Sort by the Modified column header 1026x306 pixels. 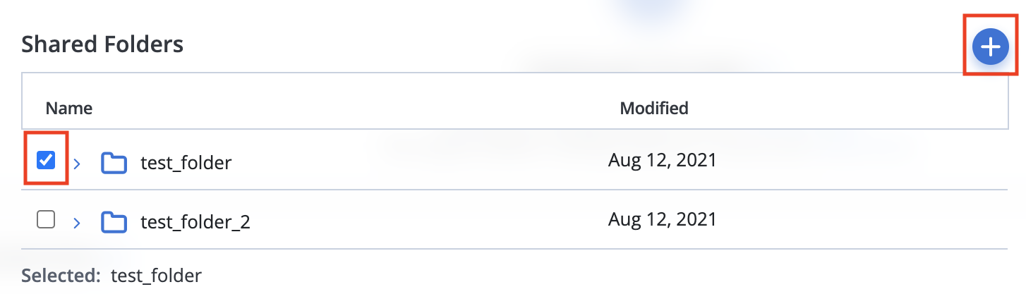654,109
